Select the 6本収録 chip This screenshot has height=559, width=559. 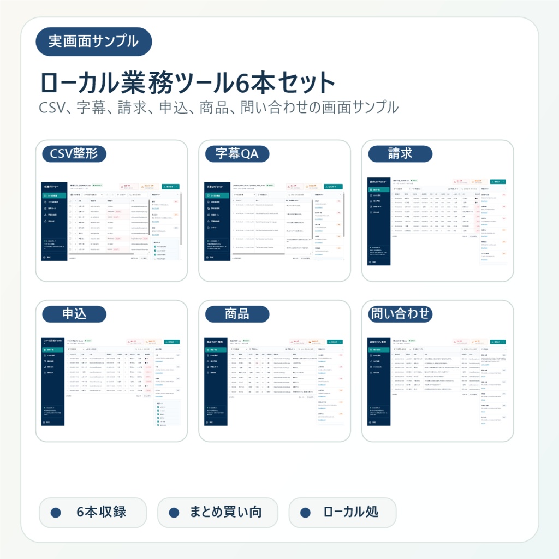93,512
